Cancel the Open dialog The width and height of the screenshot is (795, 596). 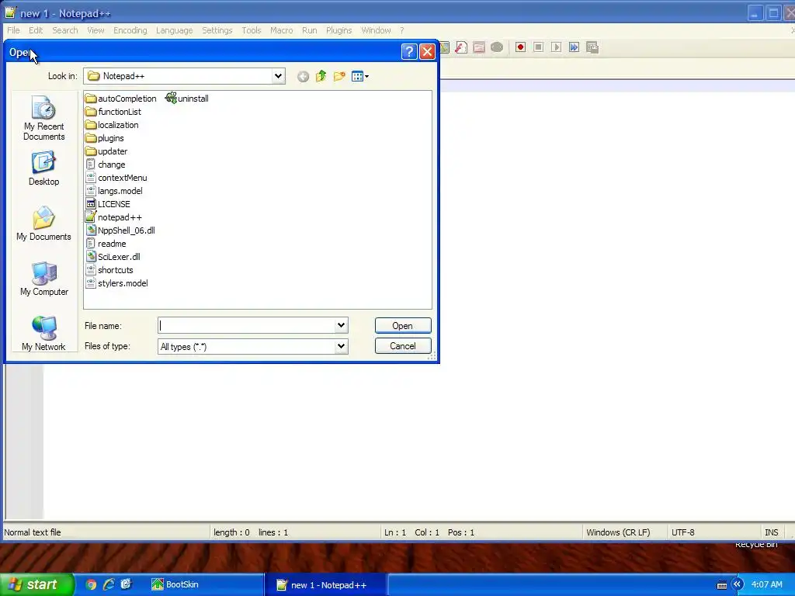[403, 346]
